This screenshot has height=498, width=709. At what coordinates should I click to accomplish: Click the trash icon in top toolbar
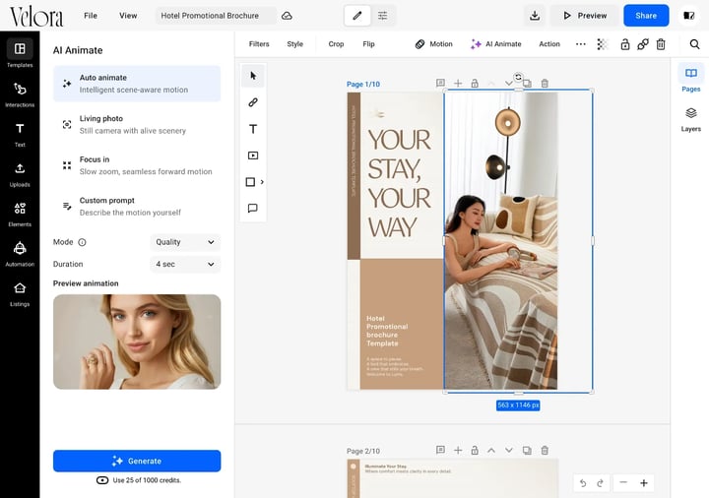[661, 44]
